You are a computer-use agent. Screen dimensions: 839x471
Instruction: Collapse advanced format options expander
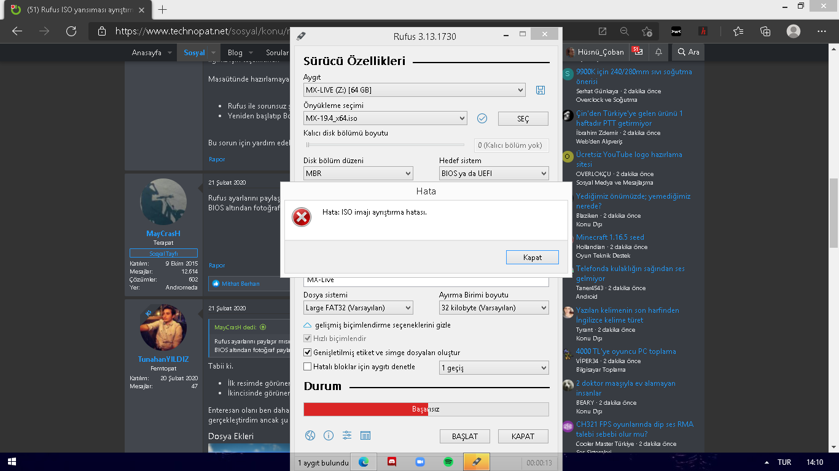pyautogui.click(x=308, y=325)
